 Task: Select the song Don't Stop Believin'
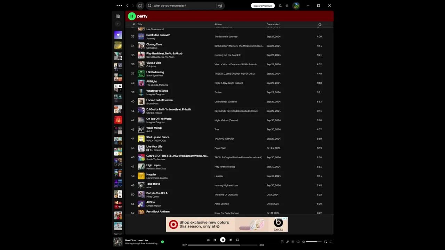click(x=158, y=35)
